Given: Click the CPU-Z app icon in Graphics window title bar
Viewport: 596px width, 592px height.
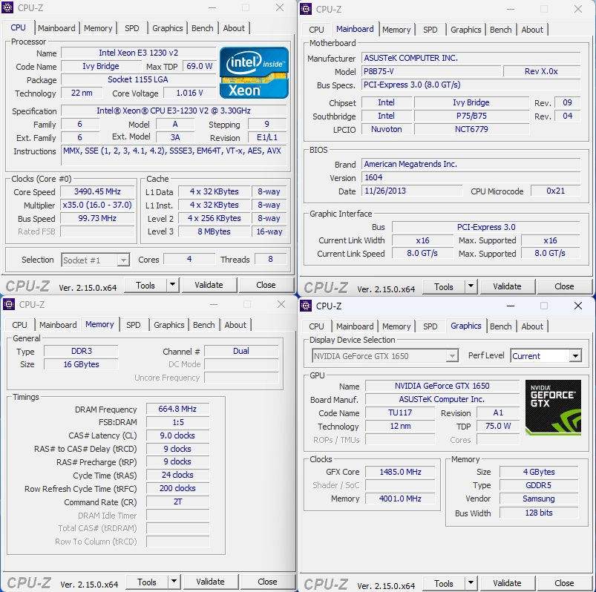Looking at the screenshot, I should coord(306,306).
